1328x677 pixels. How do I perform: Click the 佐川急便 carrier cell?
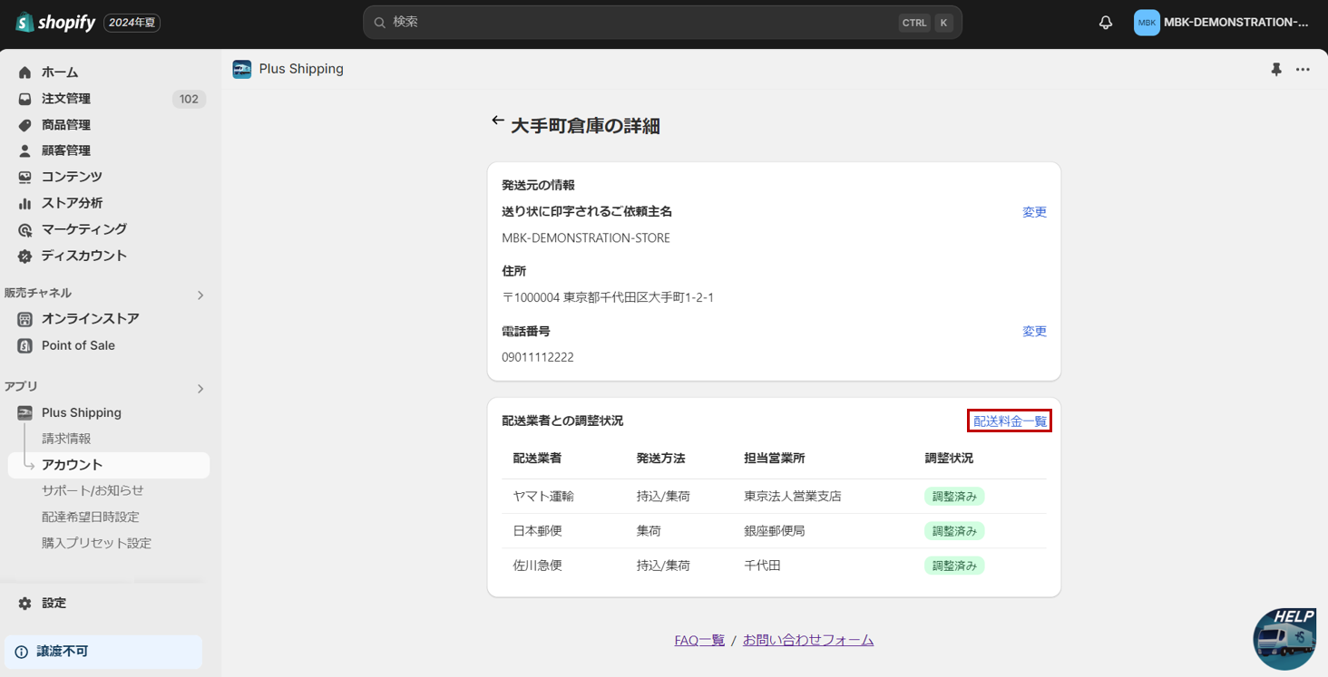point(538,565)
